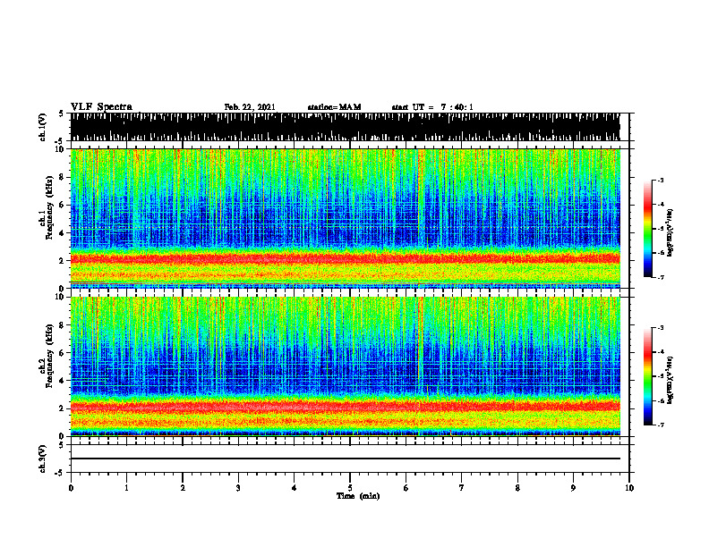This screenshot has width=709, height=547.
Task: Click the ch.2 spectrogram color bar
Action: (648, 376)
